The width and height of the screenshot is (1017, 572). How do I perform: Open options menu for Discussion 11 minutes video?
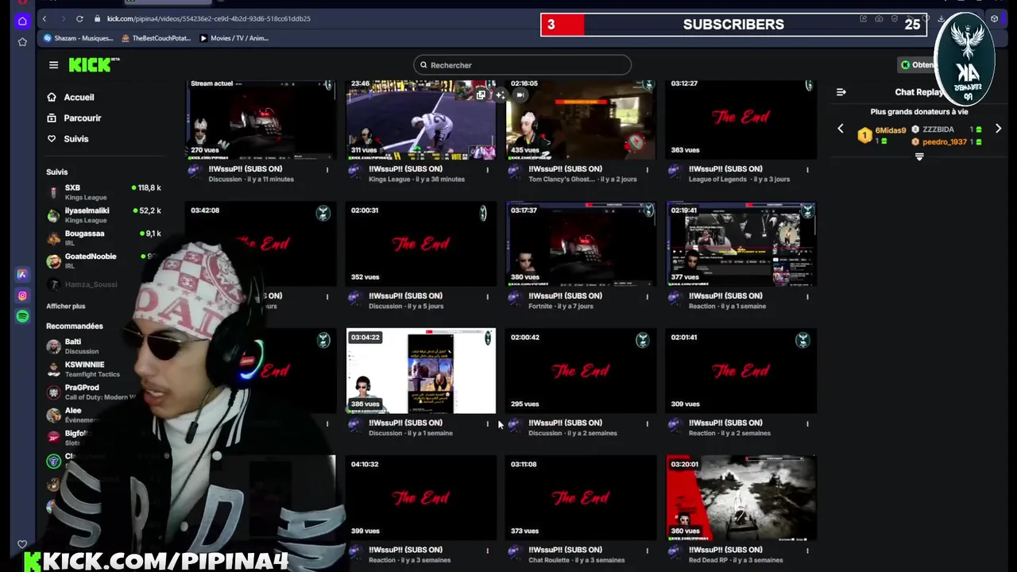point(327,169)
